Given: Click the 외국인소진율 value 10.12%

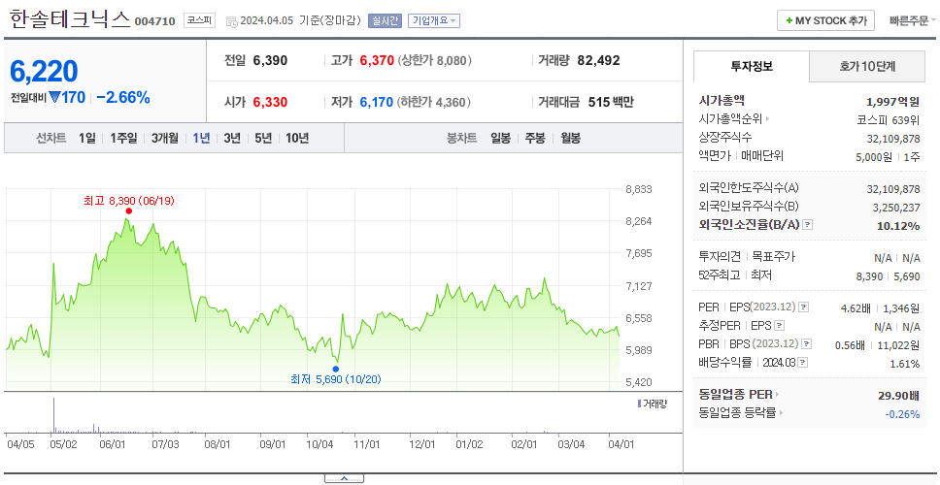Looking at the screenshot, I should (x=898, y=226).
